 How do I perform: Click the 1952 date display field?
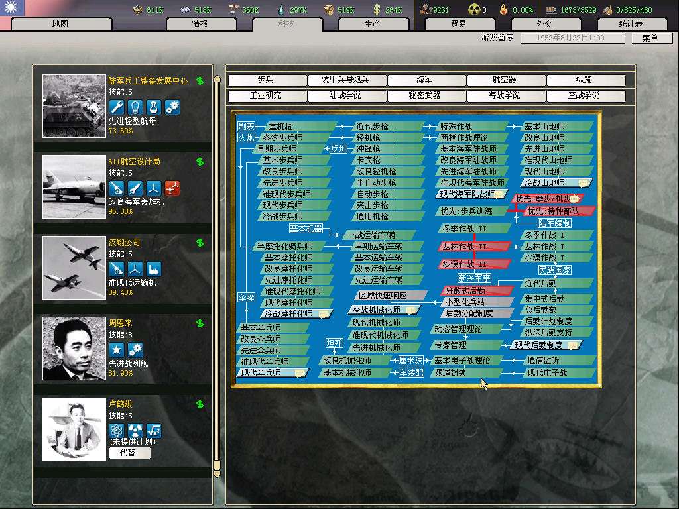click(572, 38)
